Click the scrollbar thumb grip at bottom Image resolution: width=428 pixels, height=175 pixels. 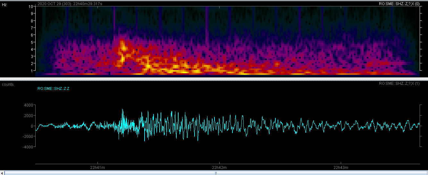[216, 173]
